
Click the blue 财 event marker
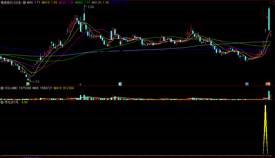pyautogui.click(x=247, y=84)
